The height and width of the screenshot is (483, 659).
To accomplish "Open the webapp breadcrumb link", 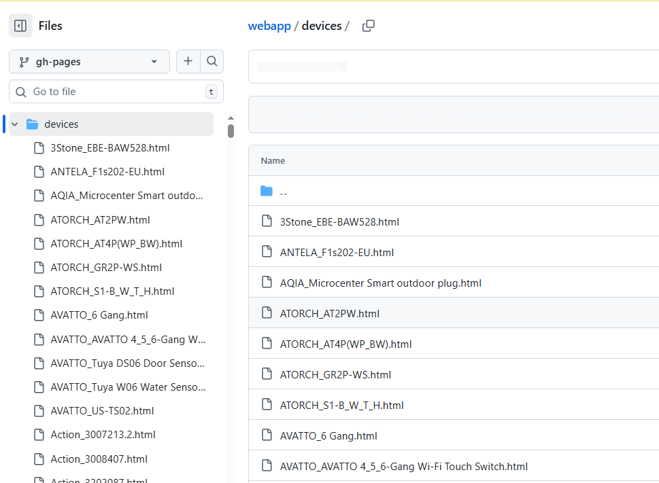I will pyautogui.click(x=269, y=26).
